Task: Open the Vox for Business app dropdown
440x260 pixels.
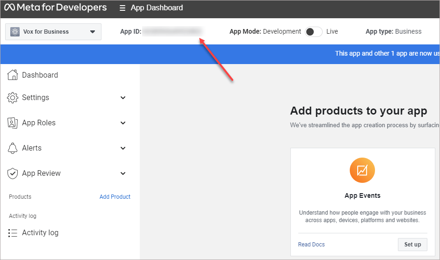Action: pos(53,32)
